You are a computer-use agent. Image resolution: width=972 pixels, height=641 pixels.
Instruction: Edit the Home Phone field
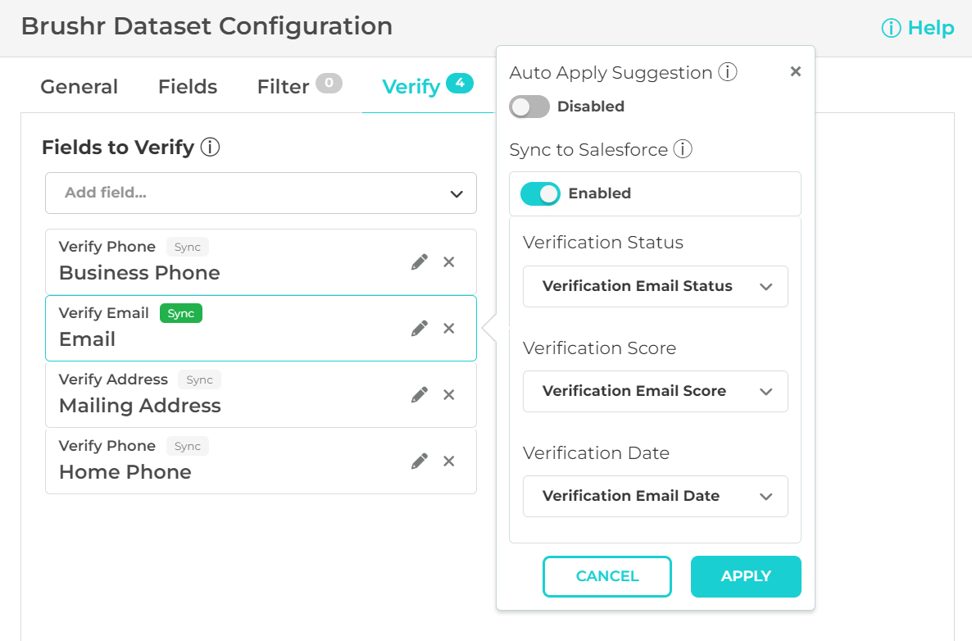click(x=420, y=461)
